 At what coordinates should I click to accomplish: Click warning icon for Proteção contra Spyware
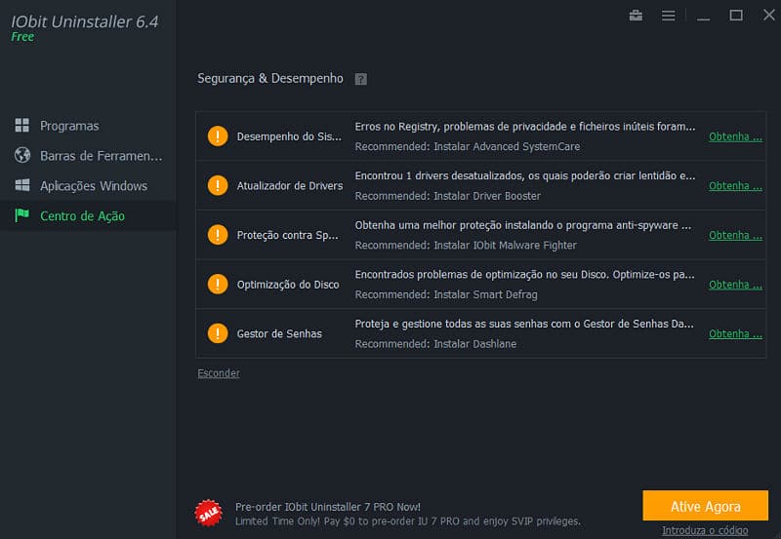point(218,234)
